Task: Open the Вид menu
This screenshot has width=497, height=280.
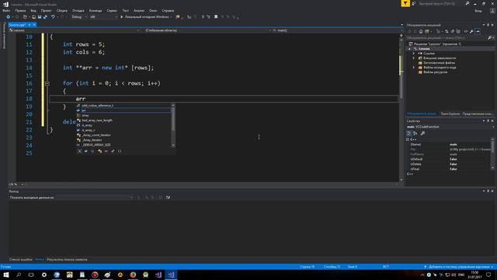Action: pos(33,10)
